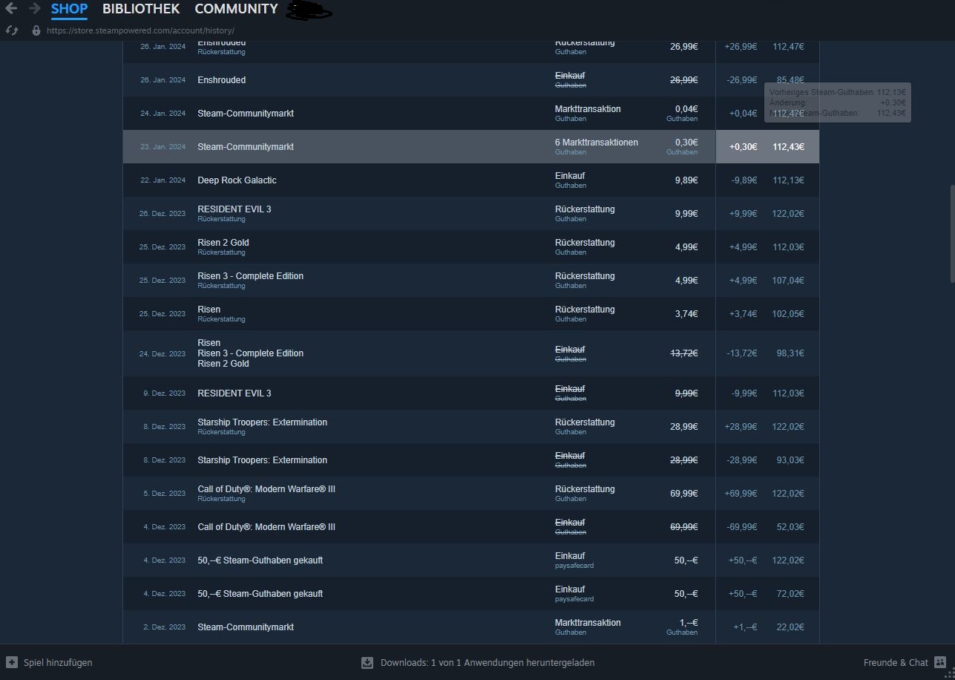
Task: Open Downloads status text
Action: click(x=488, y=662)
